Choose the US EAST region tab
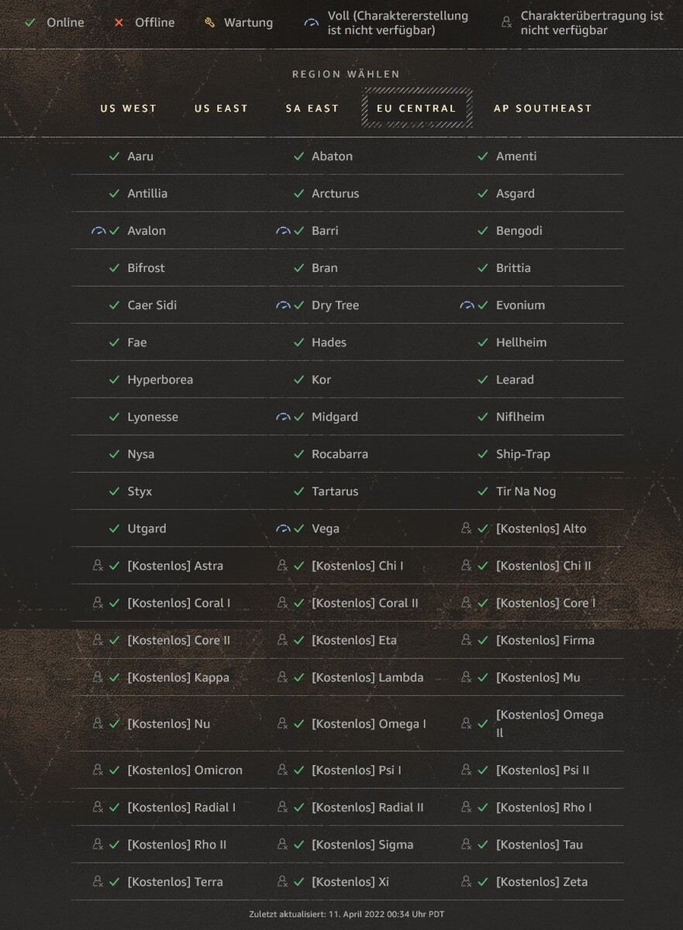 click(x=221, y=108)
